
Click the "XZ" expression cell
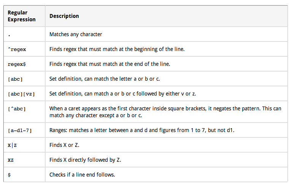click(x=11, y=160)
